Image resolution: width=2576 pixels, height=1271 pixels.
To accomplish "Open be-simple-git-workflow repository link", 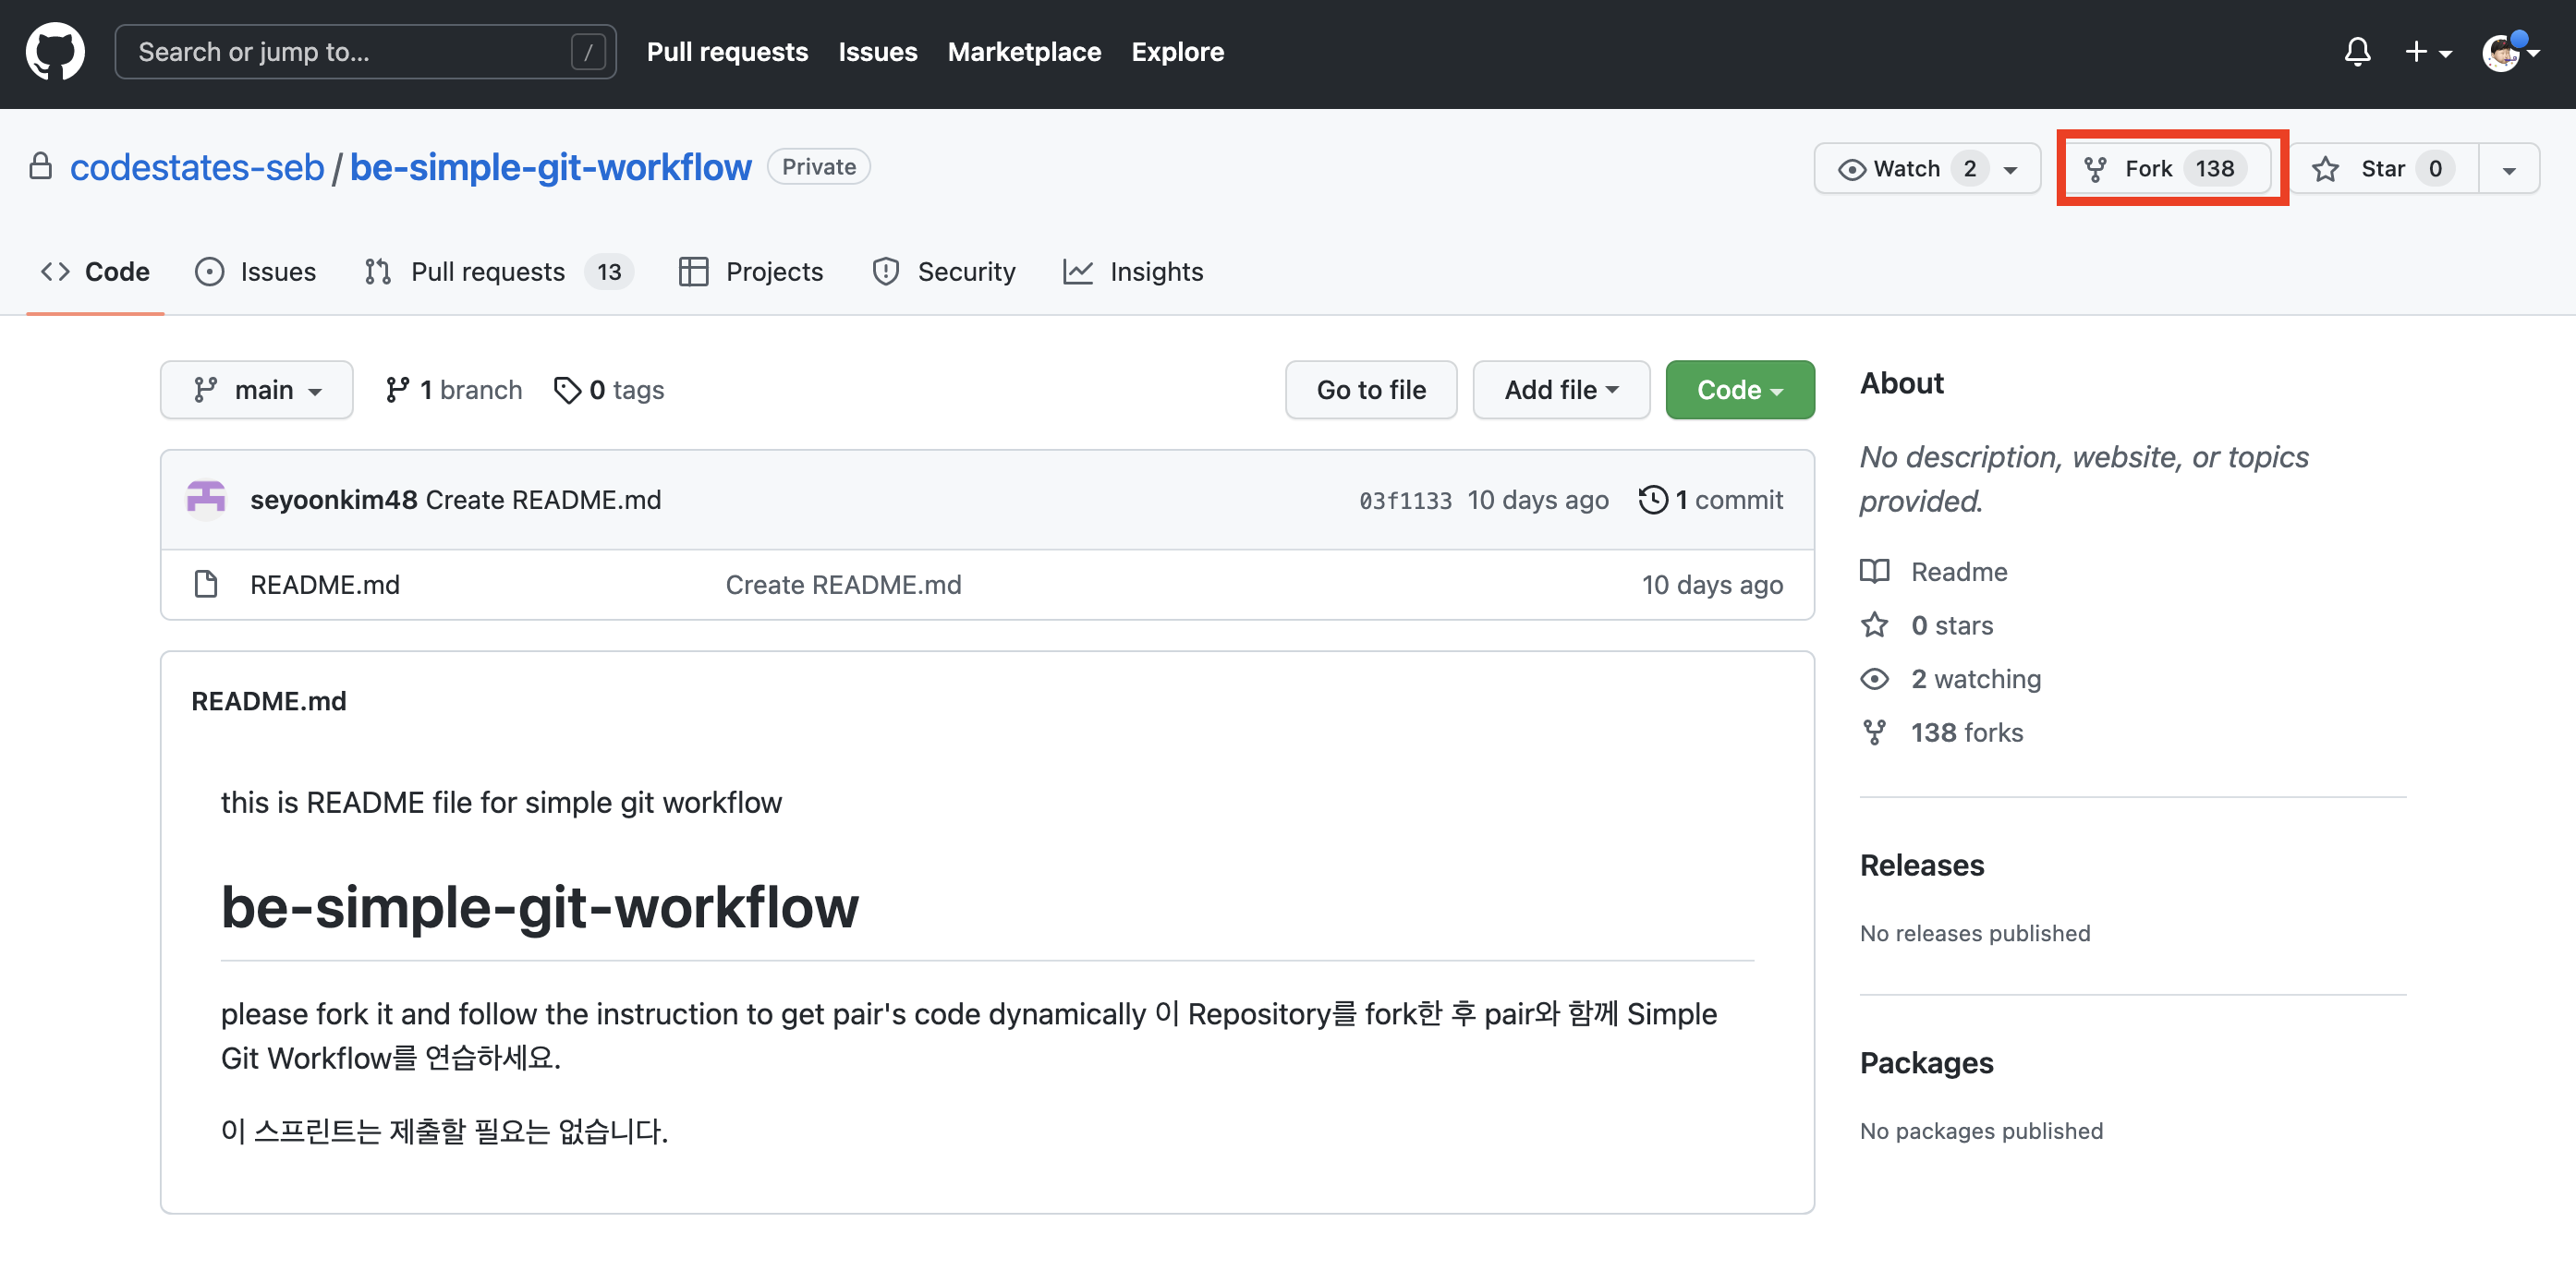I will (x=550, y=167).
